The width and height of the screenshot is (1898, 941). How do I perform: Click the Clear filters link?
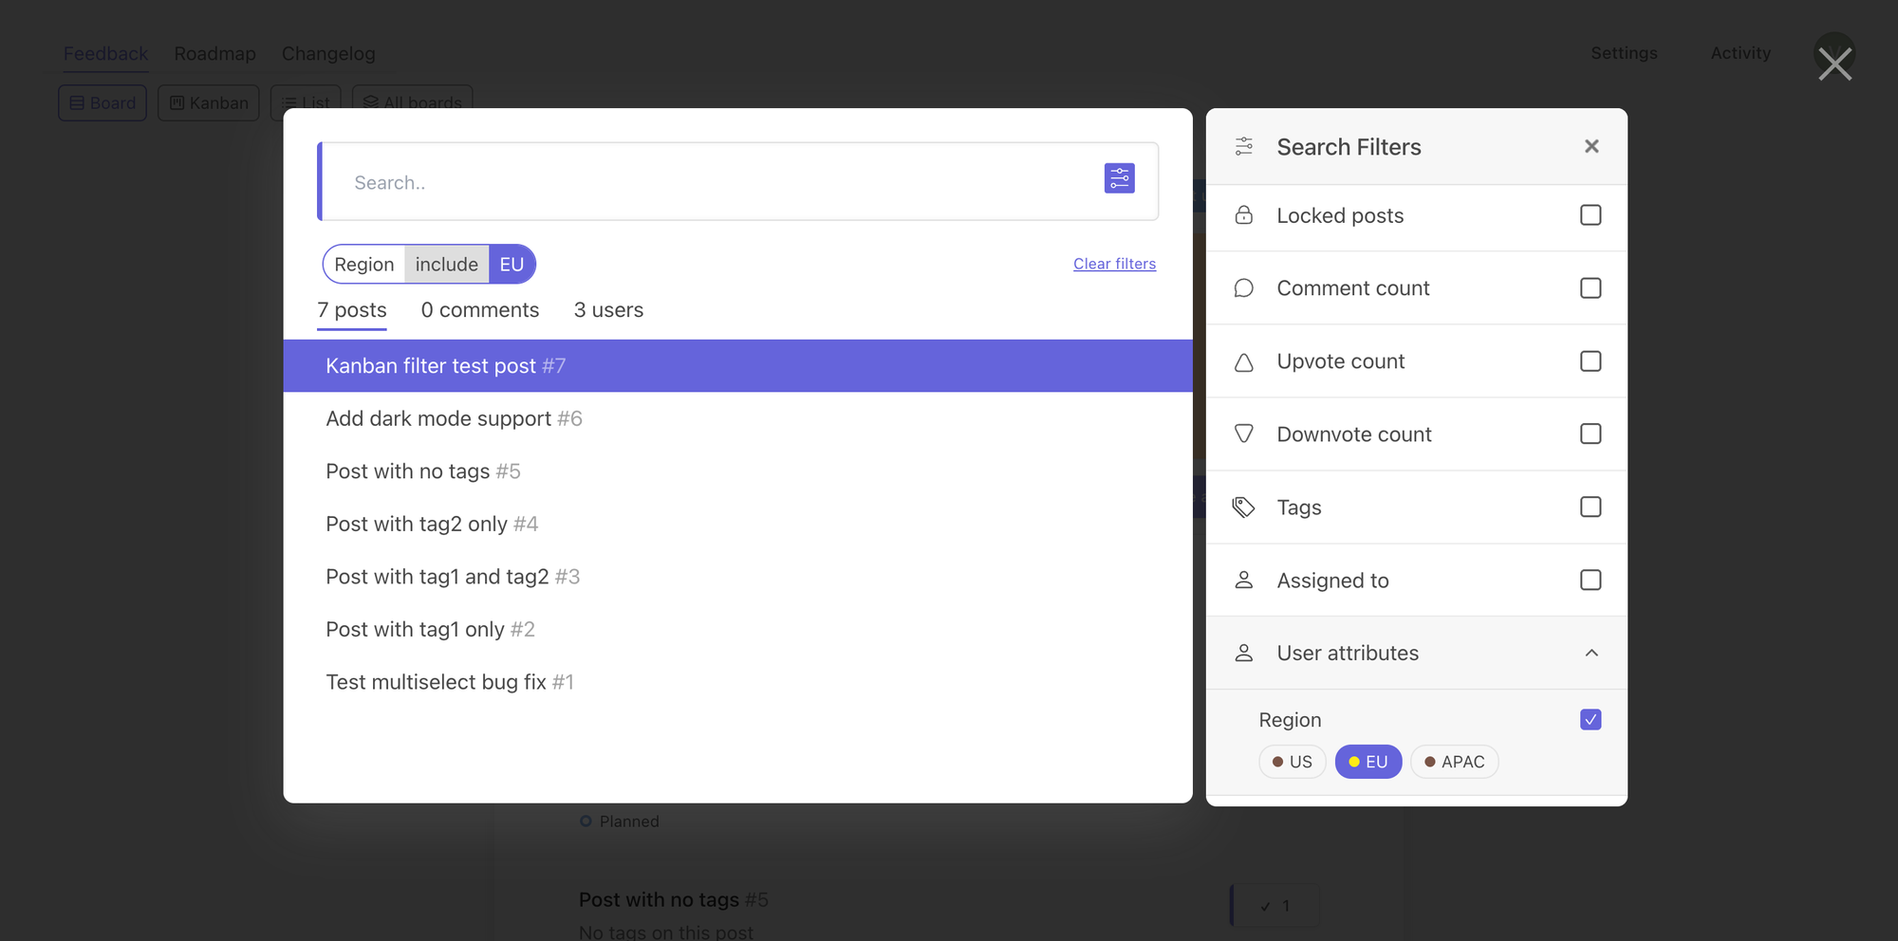coord(1114,264)
